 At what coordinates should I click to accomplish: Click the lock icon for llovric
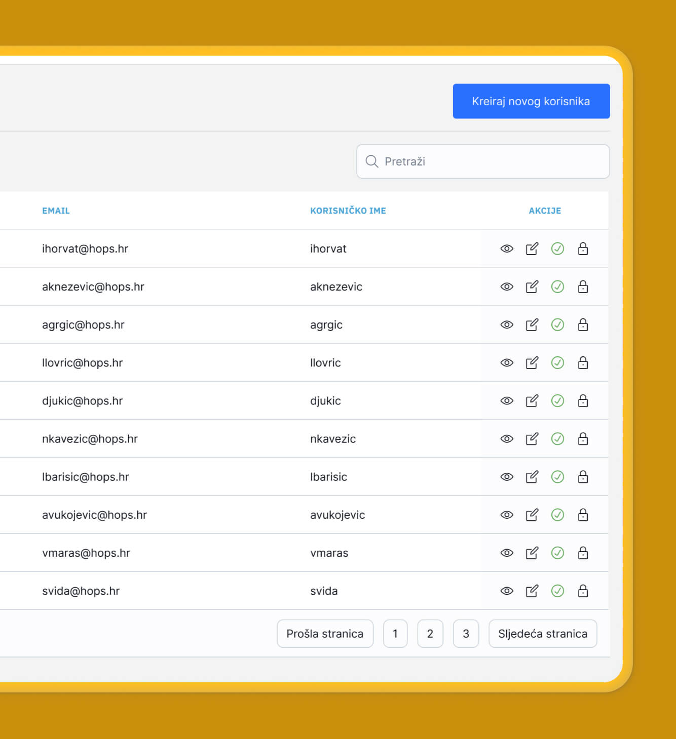tap(583, 362)
